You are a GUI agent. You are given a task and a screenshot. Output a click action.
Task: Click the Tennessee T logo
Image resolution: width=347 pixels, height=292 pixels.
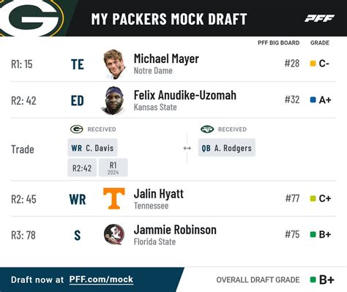114,198
